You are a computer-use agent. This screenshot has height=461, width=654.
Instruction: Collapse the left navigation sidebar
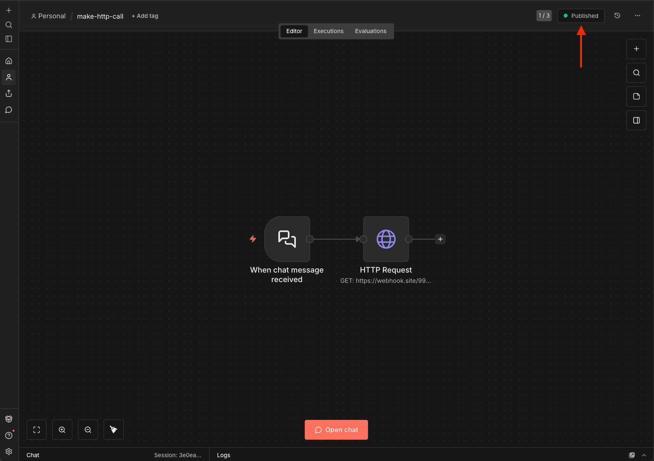coord(9,38)
